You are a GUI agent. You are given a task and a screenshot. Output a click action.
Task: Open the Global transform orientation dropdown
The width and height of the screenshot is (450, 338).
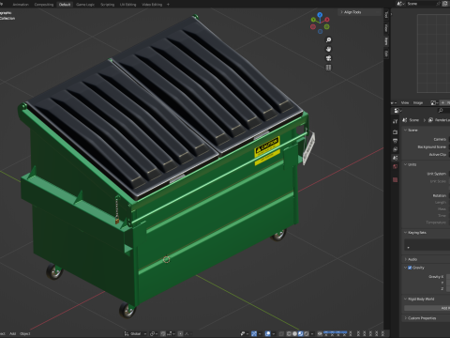(135, 333)
